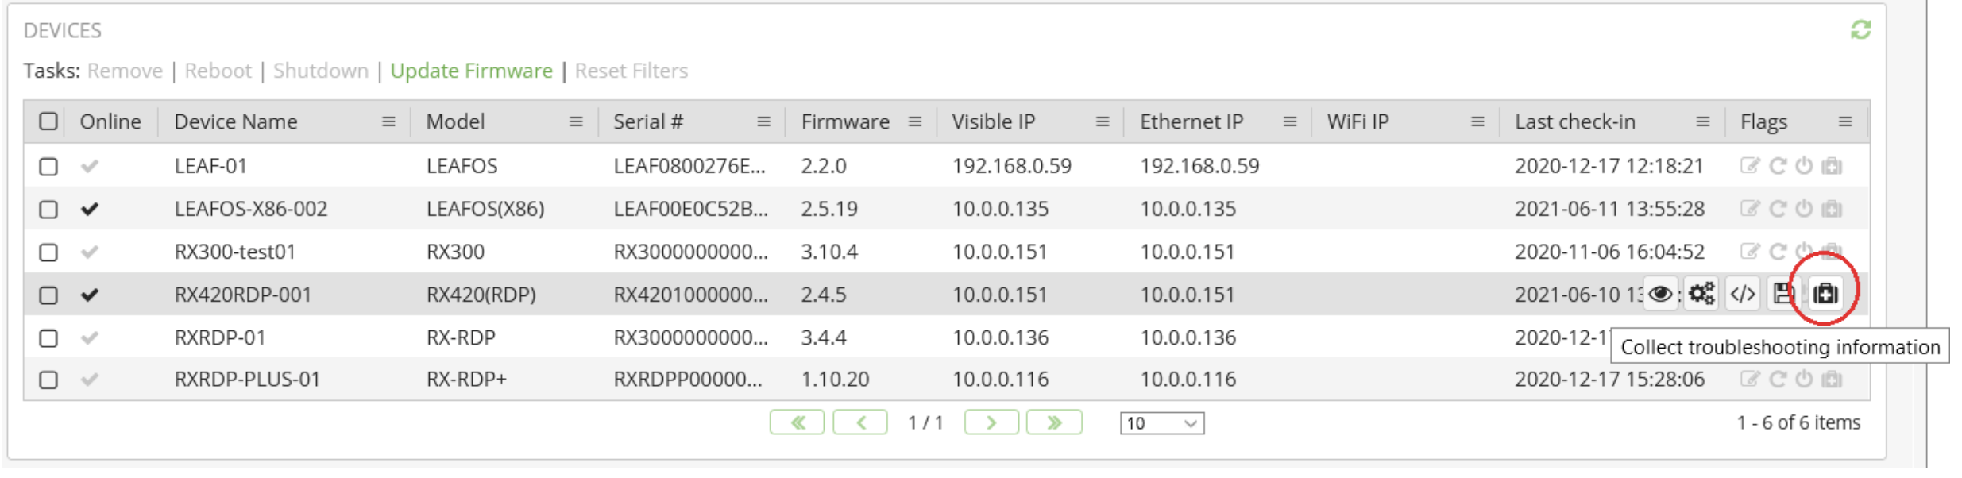Open Last check-in column menu
This screenshot has height=478, width=1962.
coord(1702,121)
